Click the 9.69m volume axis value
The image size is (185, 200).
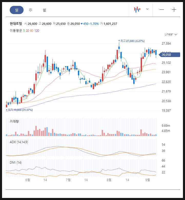tap(166, 126)
